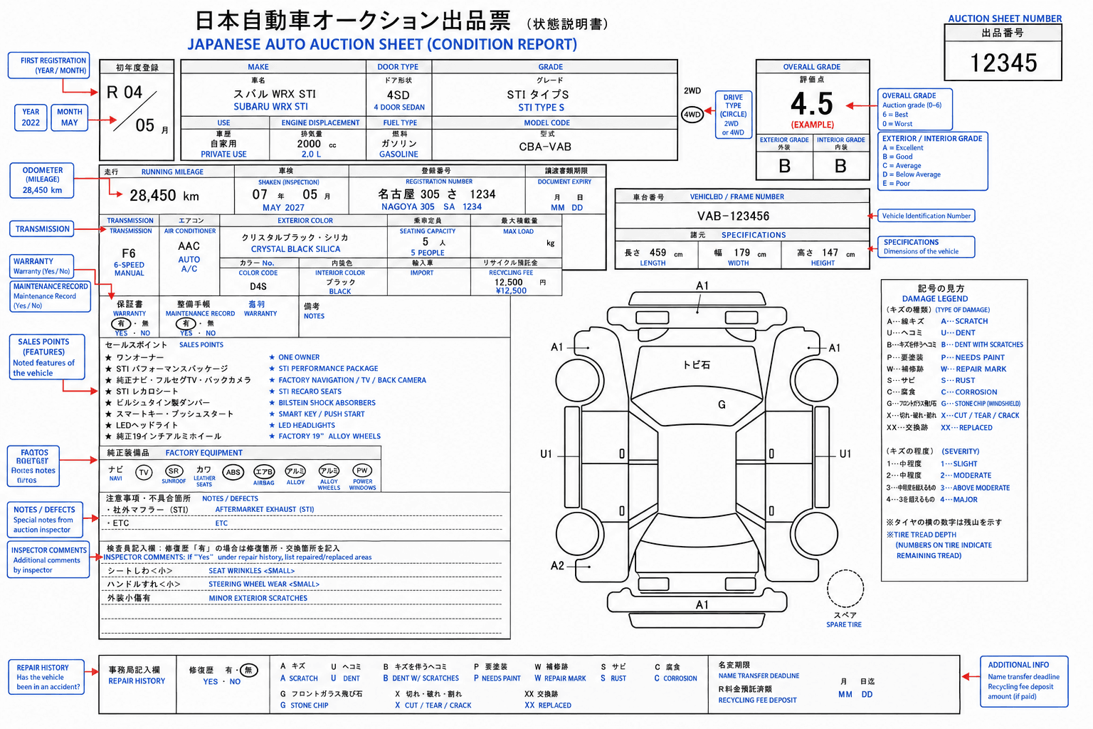Click the STI RECARO SEATS sales point
1093x729 pixels.
310,392
